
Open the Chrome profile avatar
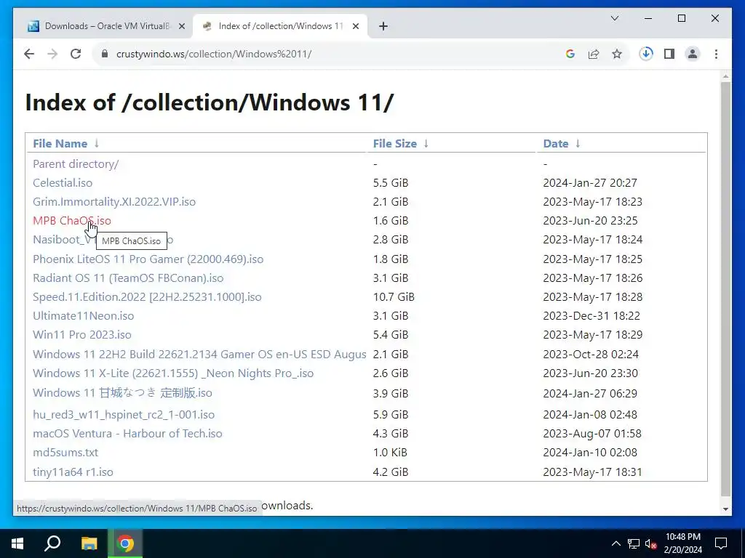click(693, 54)
